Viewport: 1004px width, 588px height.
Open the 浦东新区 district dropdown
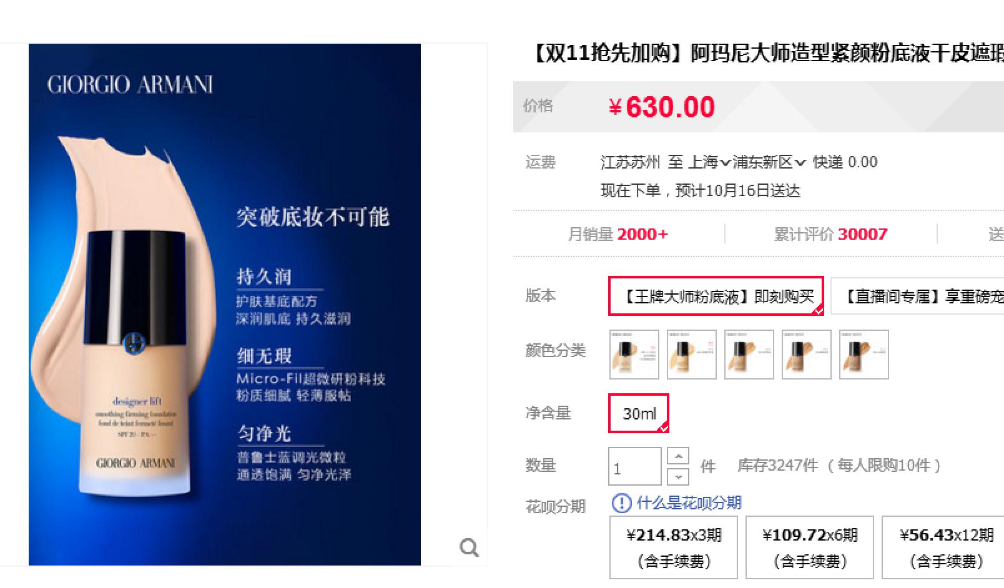pyautogui.click(x=769, y=162)
